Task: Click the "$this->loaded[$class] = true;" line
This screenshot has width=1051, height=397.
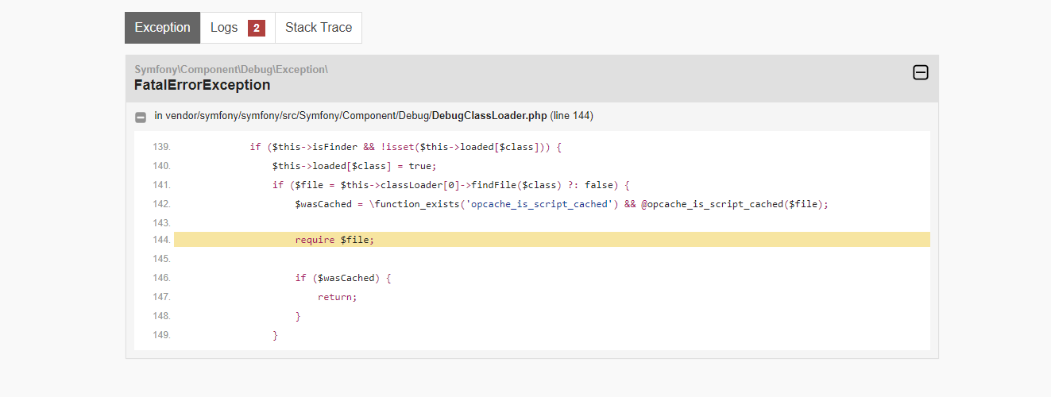Action: point(354,166)
